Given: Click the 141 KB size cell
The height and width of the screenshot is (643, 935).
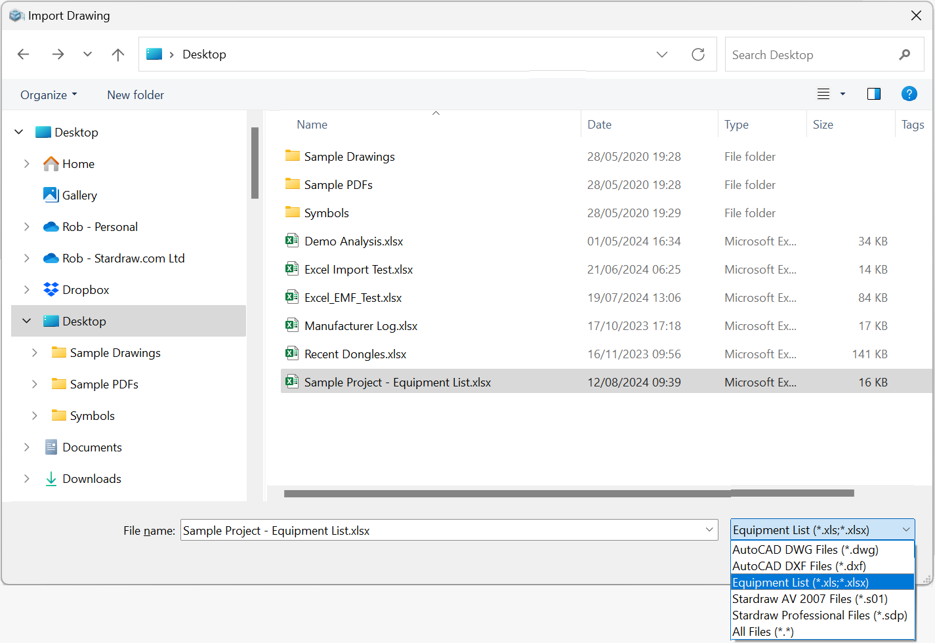Looking at the screenshot, I should 869,354.
